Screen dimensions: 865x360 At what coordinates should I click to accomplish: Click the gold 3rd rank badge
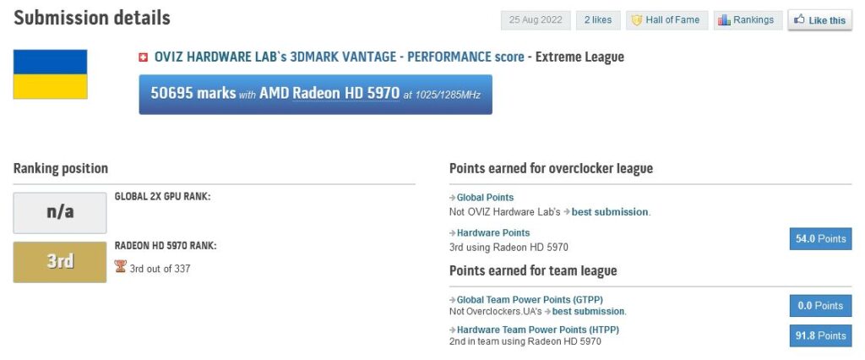click(60, 262)
